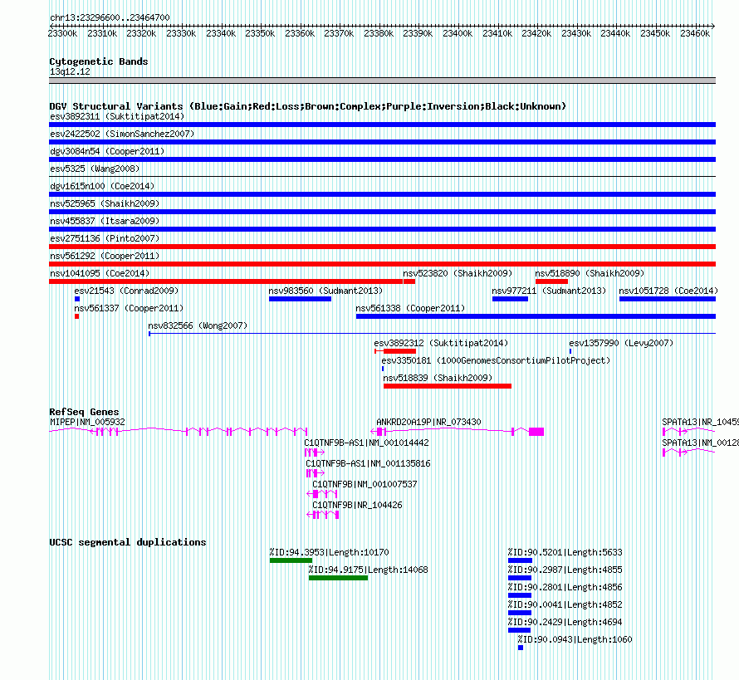Open the %ID:90.5201|Length:5633 duplication label
739x680 pixels.
tap(565, 552)
